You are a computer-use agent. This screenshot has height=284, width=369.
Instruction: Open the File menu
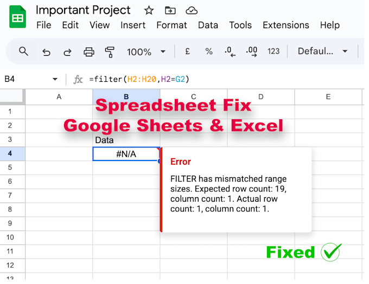pyautogui.click(x=44, y=25)
